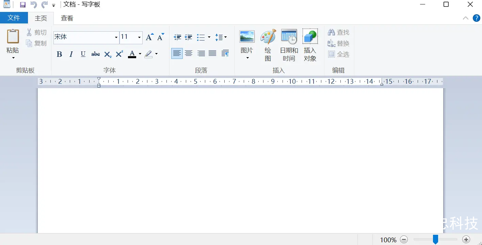This screenshot has height=245, width=482.
Task: Click the 复制 button
Action: [x=36, y=43]
